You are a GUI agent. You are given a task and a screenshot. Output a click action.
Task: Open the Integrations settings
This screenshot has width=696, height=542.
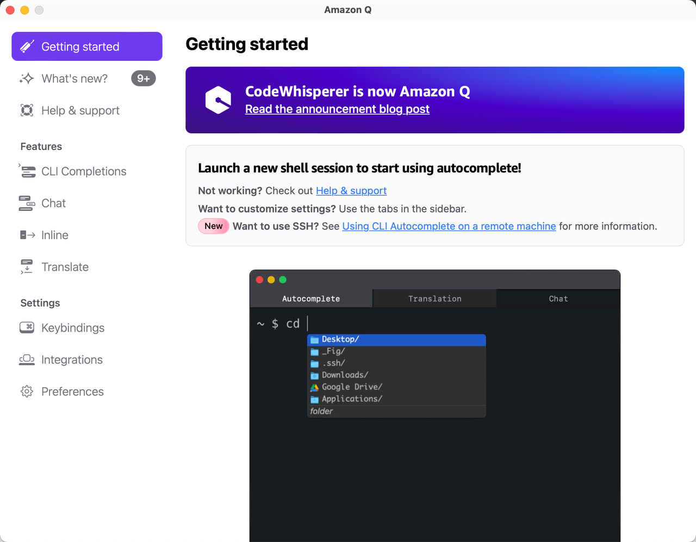click(x=87, y=360)
